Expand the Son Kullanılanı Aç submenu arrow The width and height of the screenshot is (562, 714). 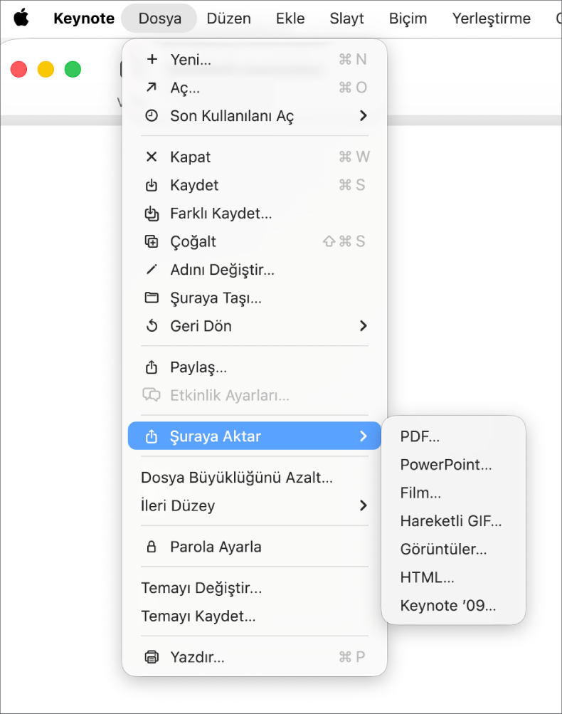tap(363, 115)
